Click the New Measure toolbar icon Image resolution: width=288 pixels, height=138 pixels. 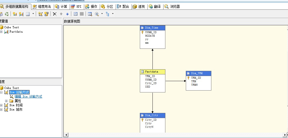pos(15,14)
